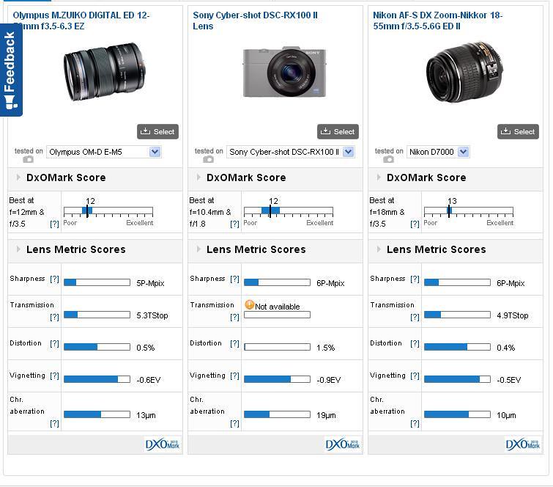Image resolution: width=553 pixels, height=487 pixels.
Task: Select the Sony Cyber-shot RX100 II lens
Action: click(338, 132)
